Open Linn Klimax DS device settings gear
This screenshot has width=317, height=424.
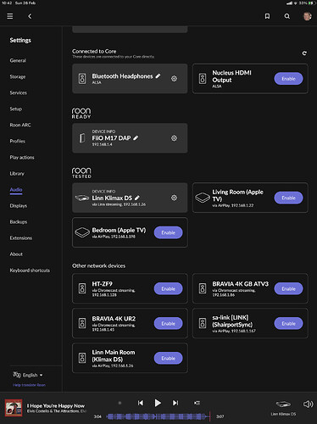tap(174, 198)
